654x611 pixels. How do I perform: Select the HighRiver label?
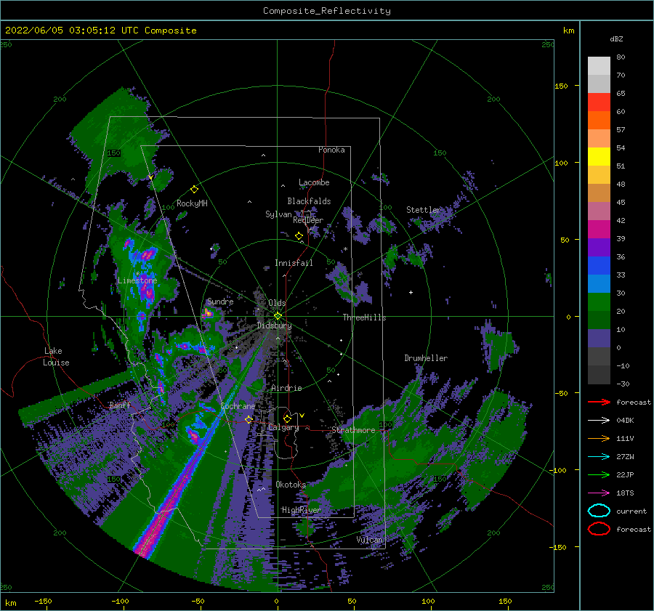pos(301,510)
